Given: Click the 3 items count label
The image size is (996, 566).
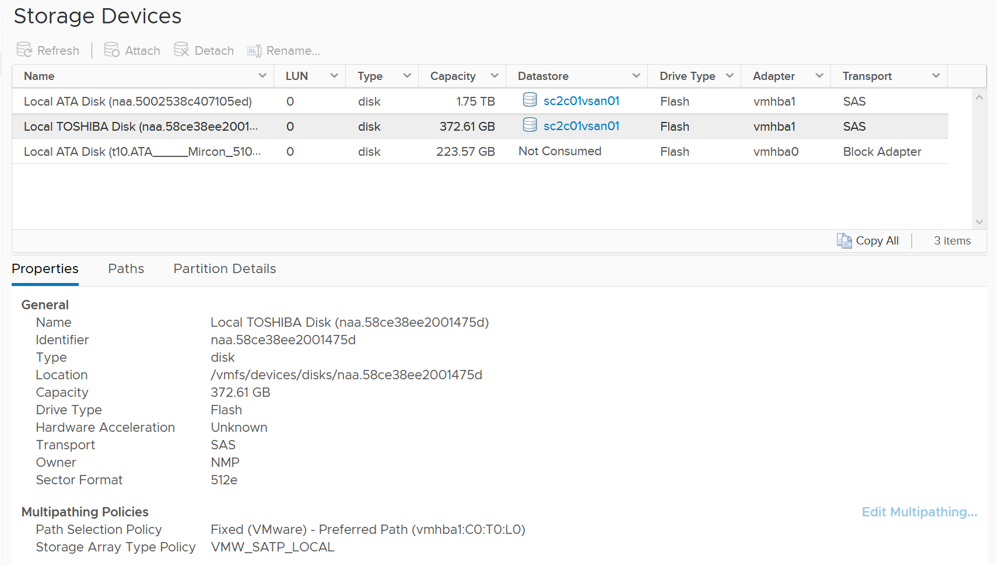Looking at the screenshot, I should 952,240.
